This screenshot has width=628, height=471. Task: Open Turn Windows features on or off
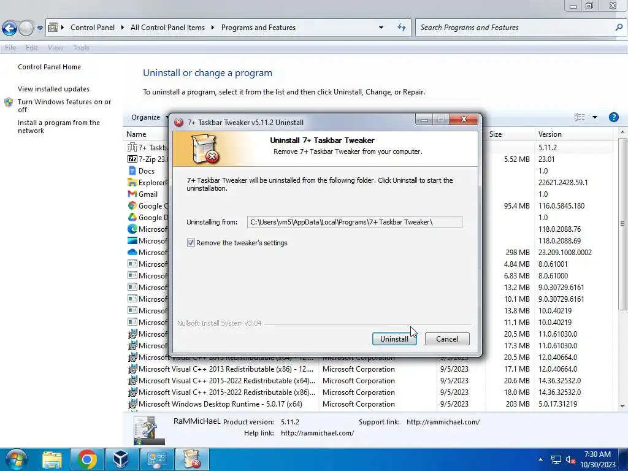tap(64, 105)
